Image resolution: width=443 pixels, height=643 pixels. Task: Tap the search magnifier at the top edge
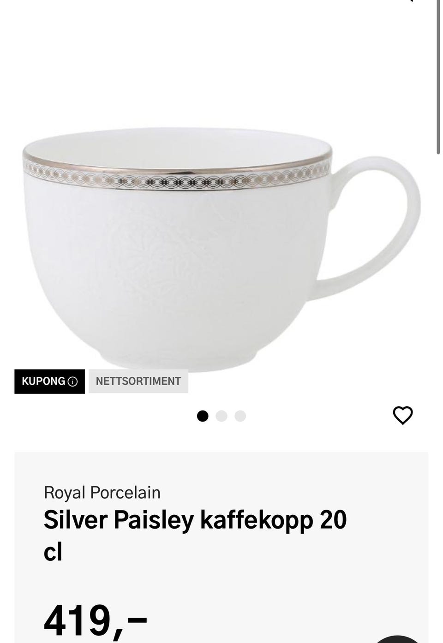point(408,1)
